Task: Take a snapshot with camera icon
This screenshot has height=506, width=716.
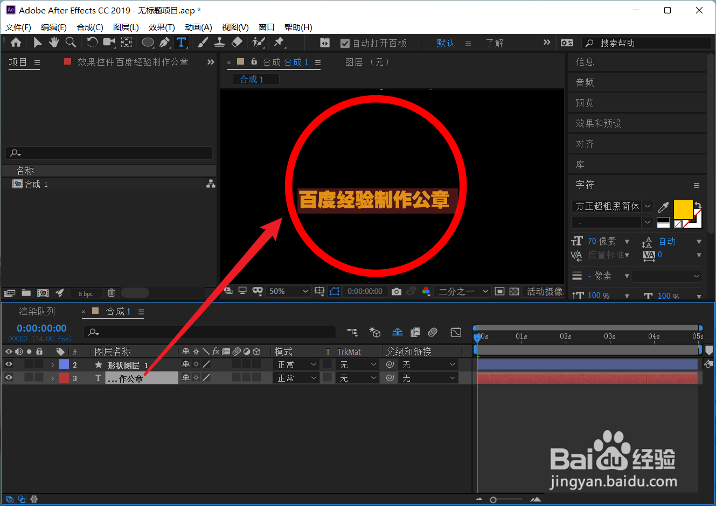Action: tap(397, 291)
